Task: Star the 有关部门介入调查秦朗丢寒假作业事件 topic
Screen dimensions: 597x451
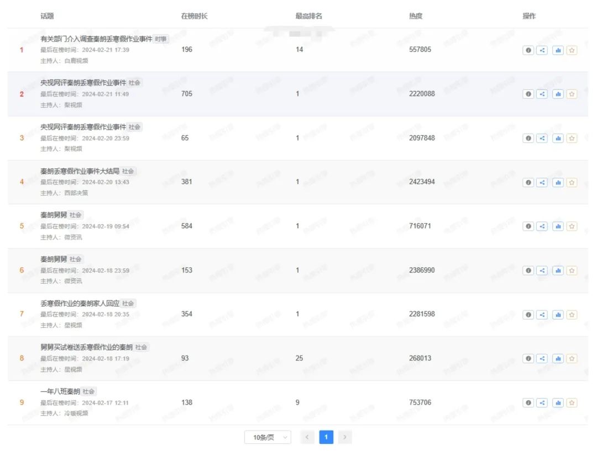Action: 572,50
